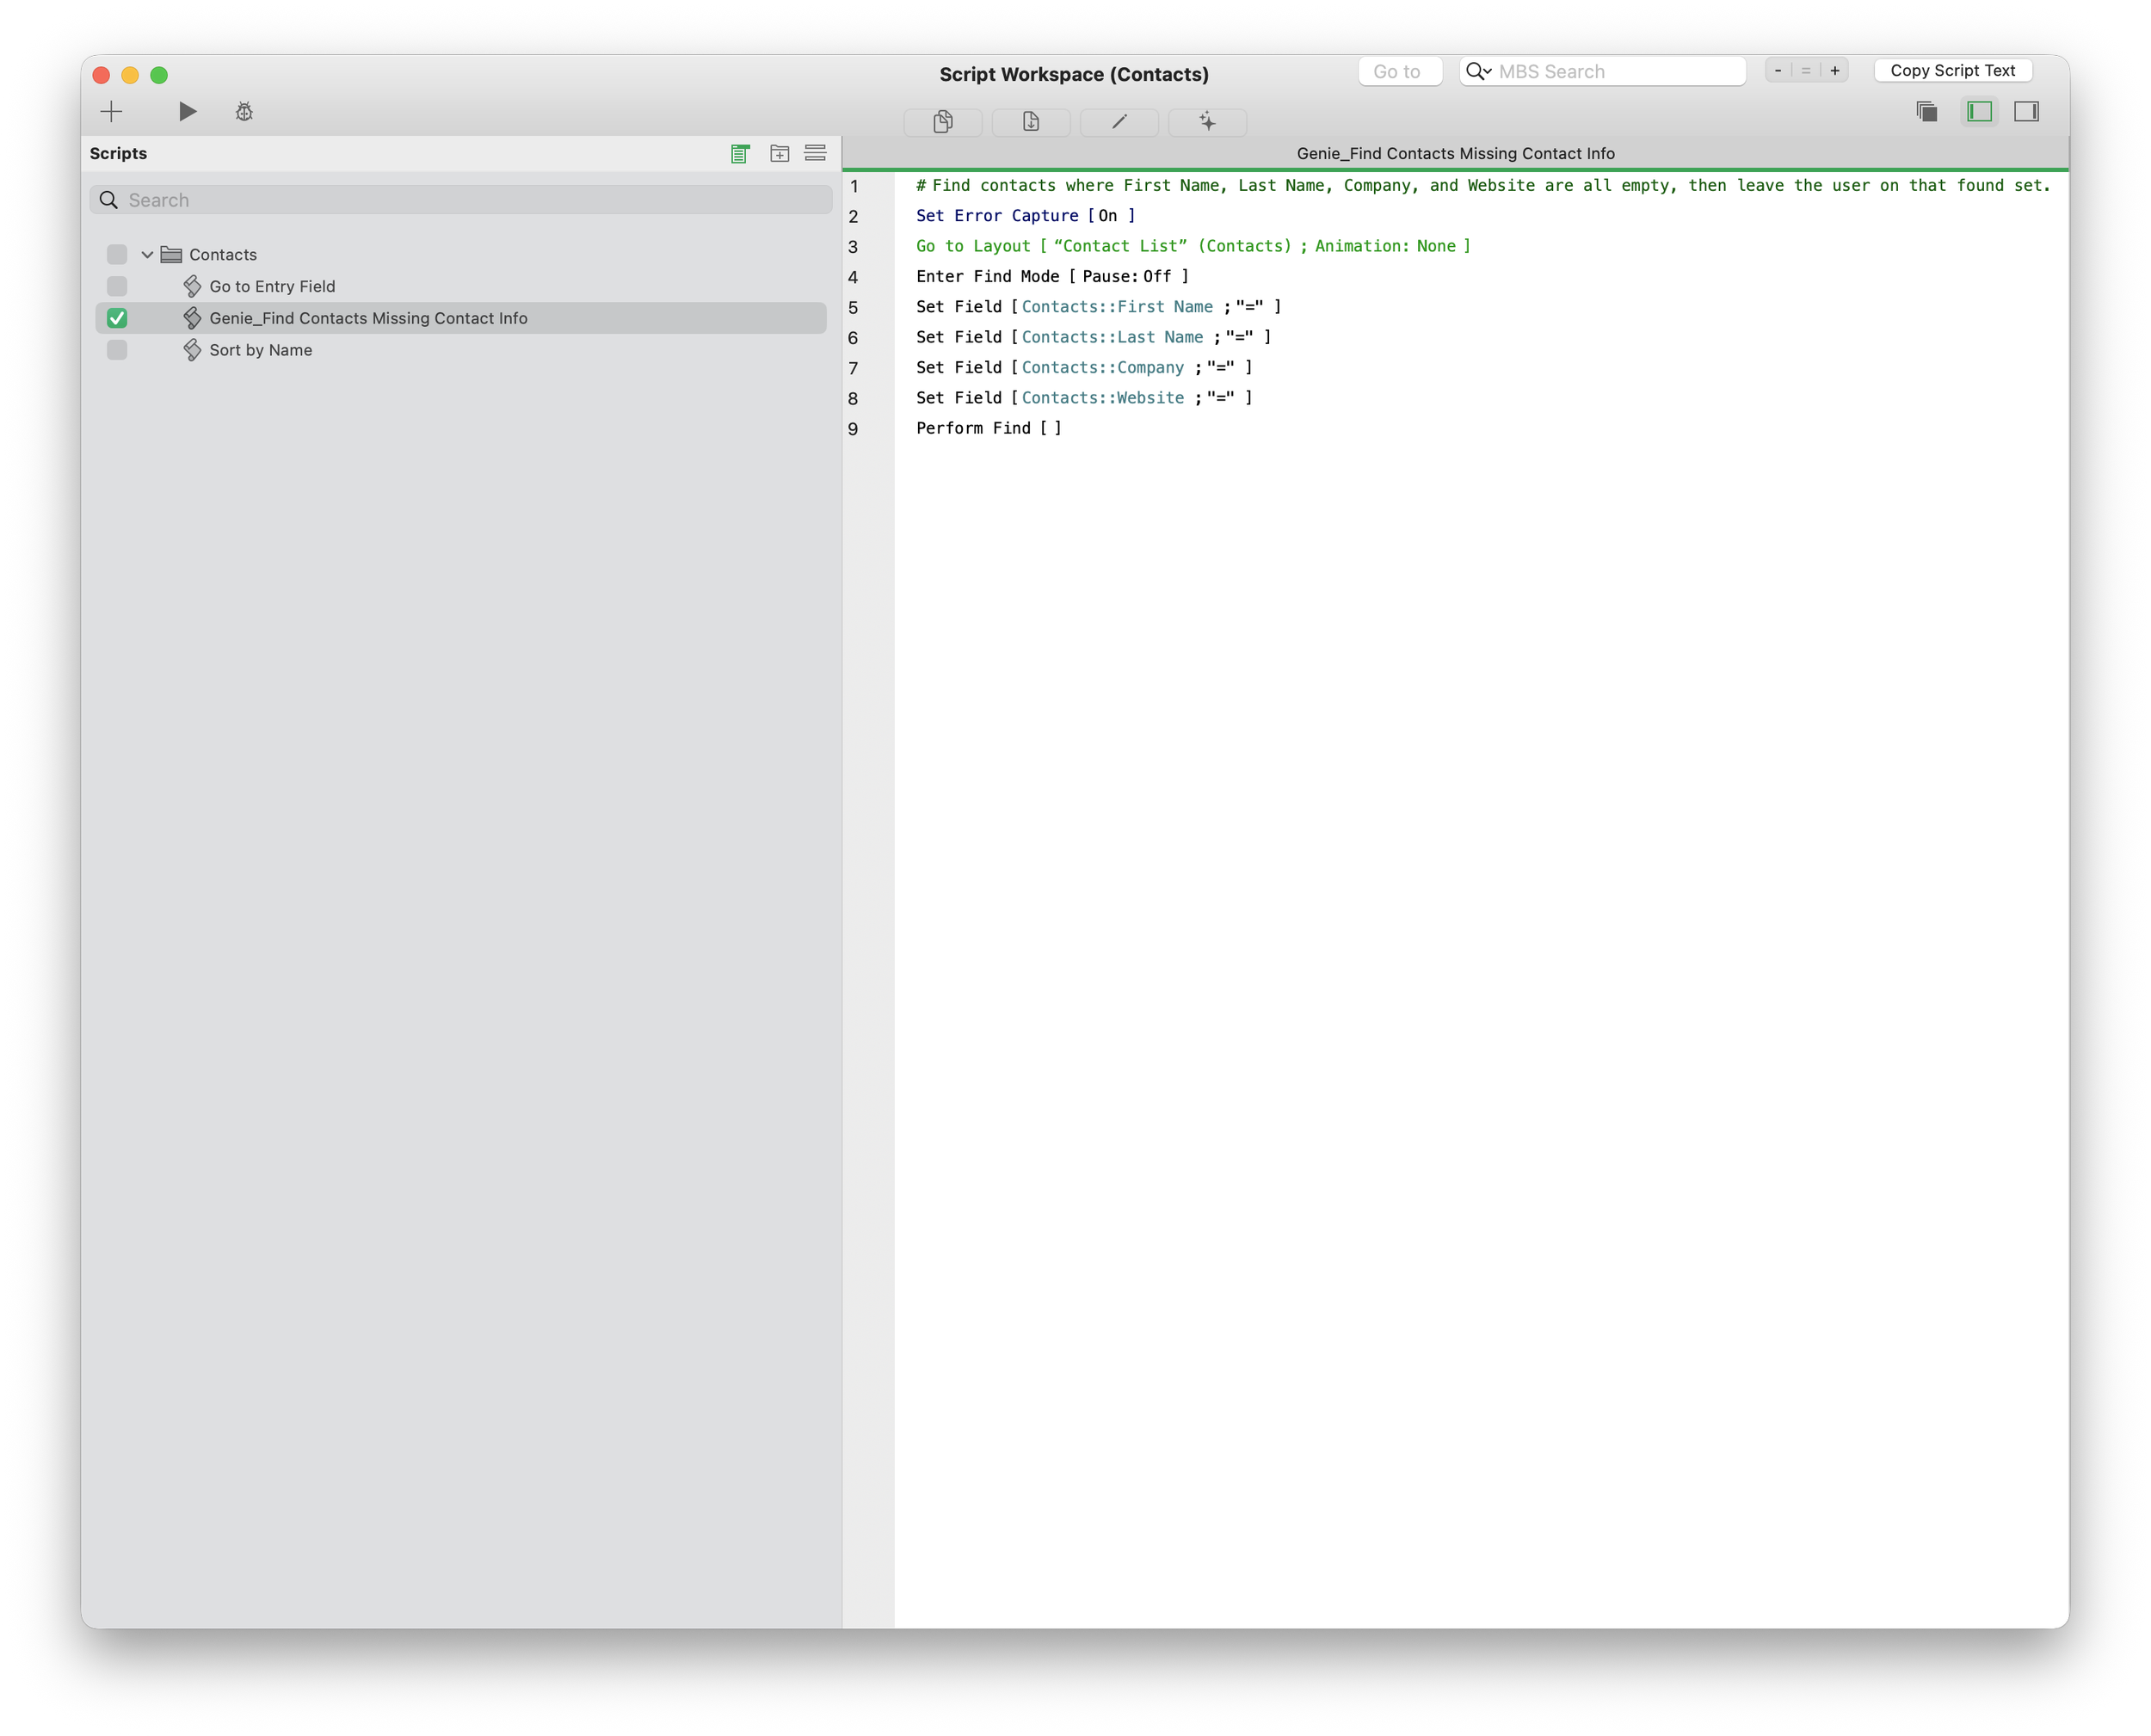The height and width of the screenshot is (1736, 2151).
Task: Uncheck Genie_Find Contacts Missing Contact Info checkbox
Action: [117, 318]
